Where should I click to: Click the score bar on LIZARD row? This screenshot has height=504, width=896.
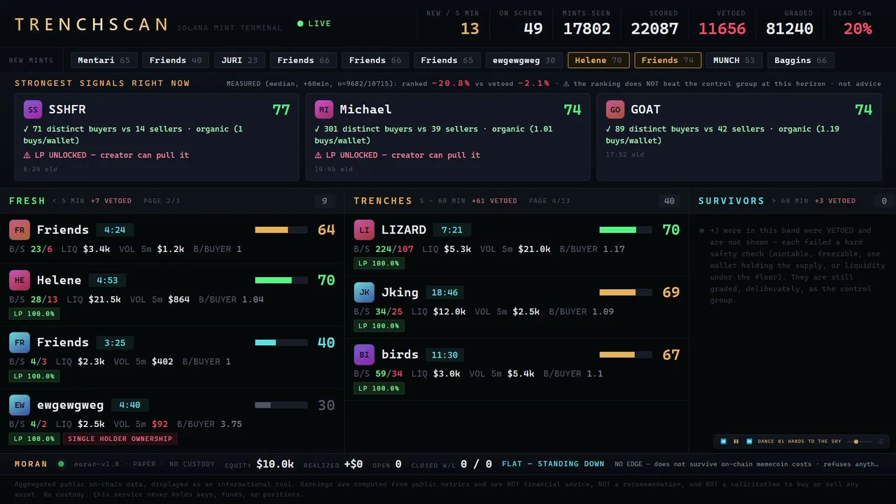626,230
